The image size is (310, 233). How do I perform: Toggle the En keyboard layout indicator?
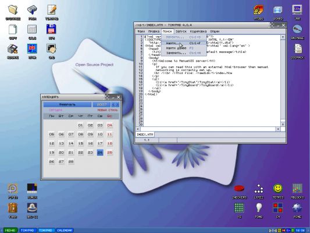[288, 231]
